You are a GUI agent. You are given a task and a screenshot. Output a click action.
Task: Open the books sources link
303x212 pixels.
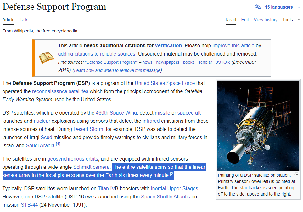click(189, 62)
